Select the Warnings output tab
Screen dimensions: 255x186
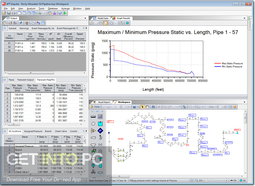pos(24,28)
